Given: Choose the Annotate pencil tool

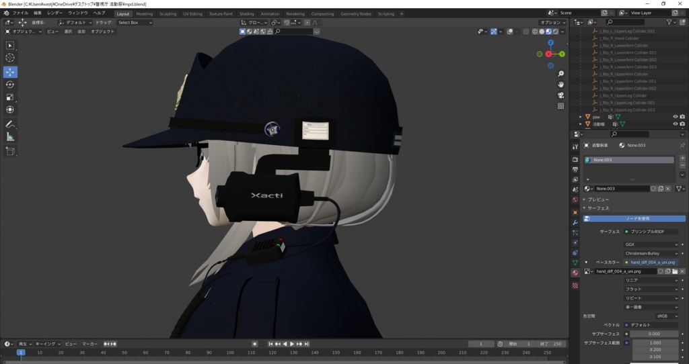Looking at the screenshot, I should 10,124.
